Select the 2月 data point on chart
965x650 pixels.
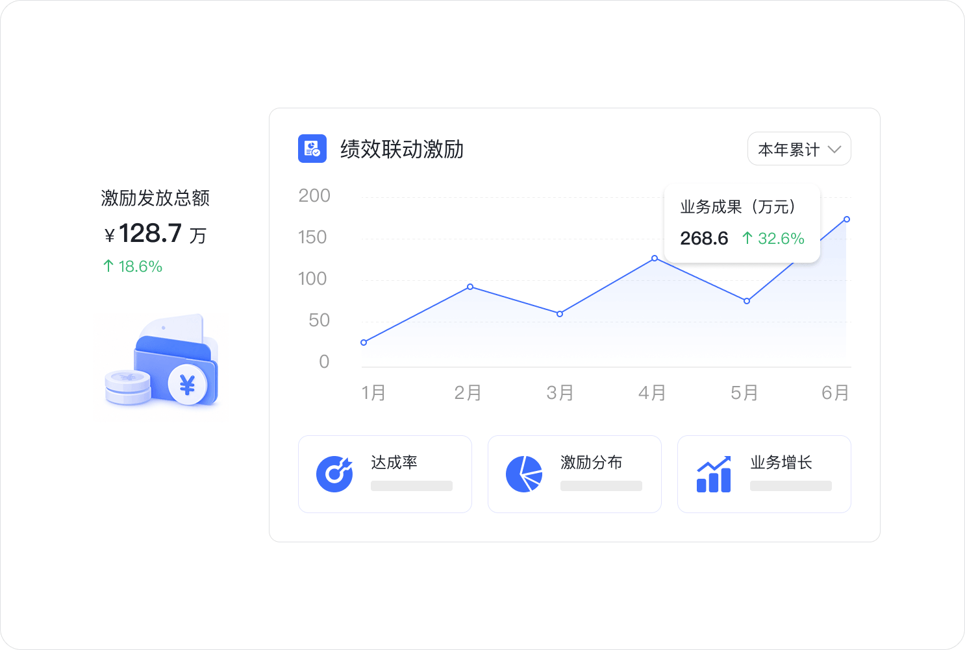470,287
